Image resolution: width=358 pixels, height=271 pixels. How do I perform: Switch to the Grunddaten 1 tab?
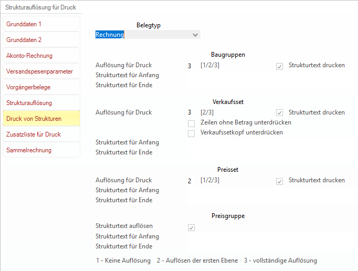click(x=41, y=24)
